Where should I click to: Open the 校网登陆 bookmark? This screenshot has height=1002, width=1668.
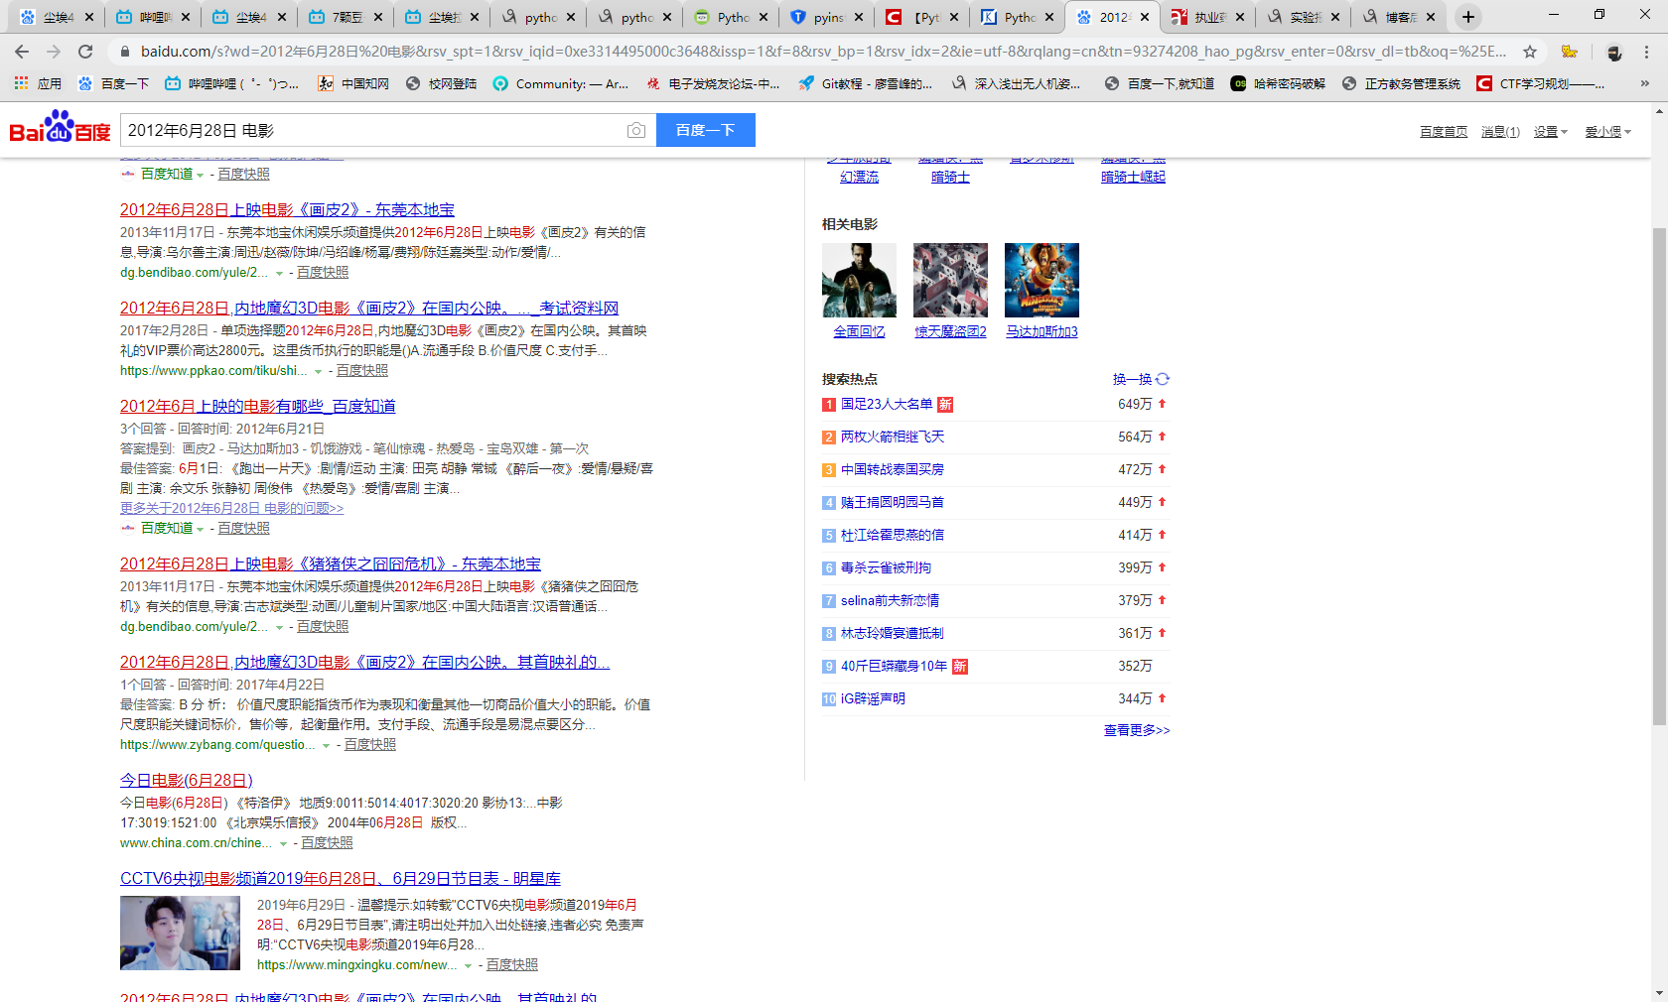[x=441, y=84]
